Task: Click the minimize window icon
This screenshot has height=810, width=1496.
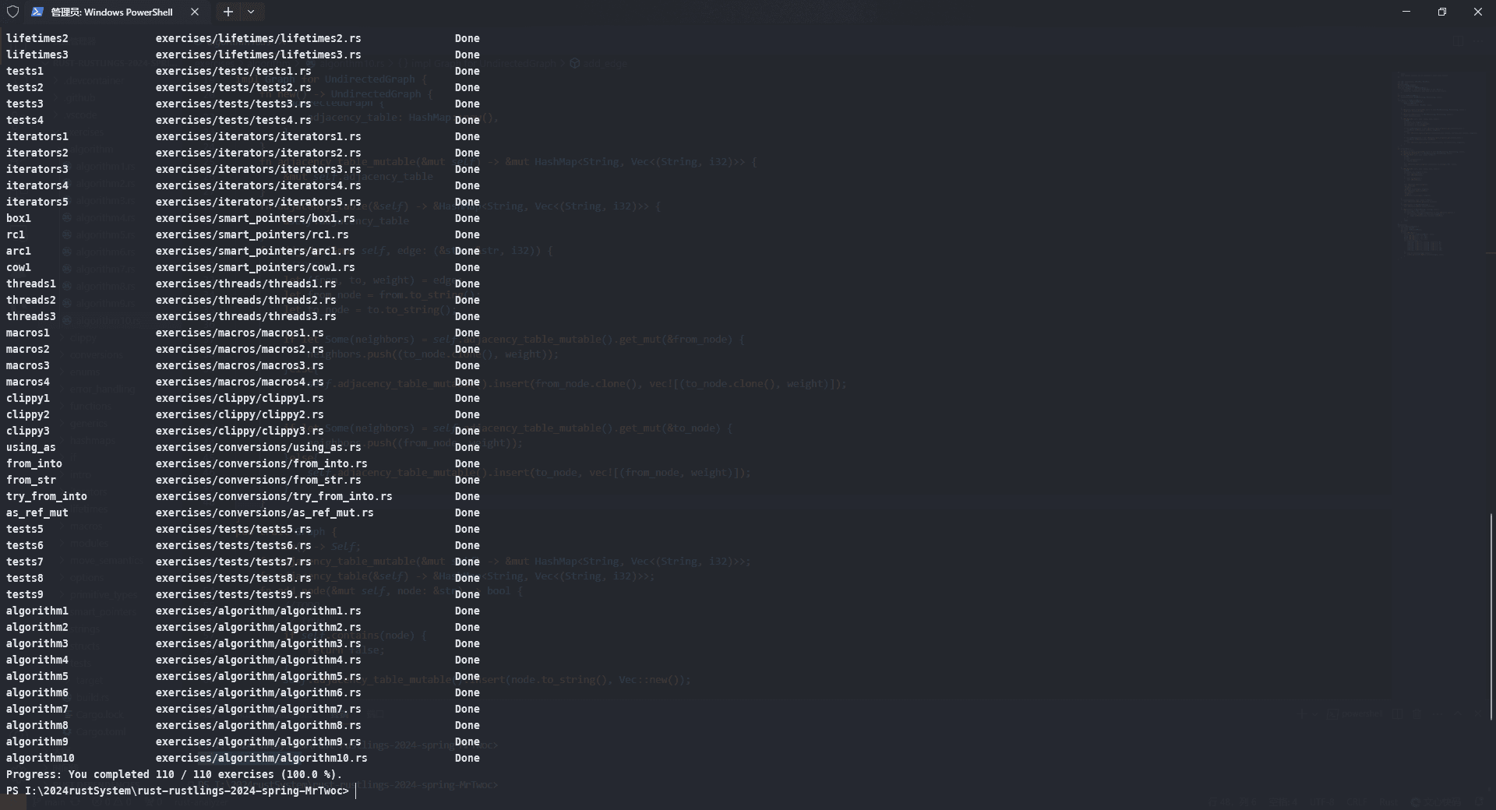Action: point(1406,11)
